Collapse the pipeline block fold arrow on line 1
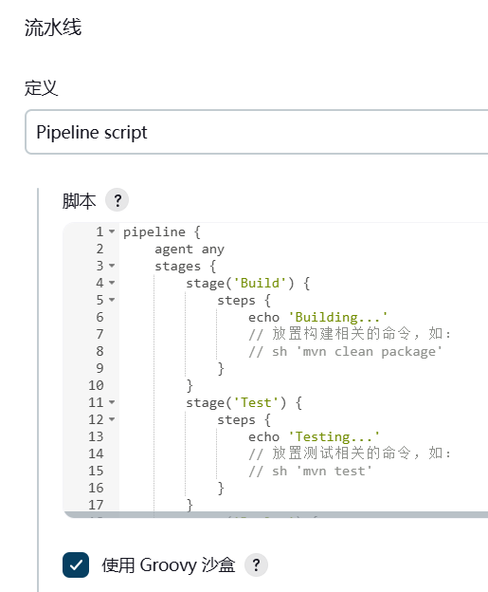 tap(112, 231)
